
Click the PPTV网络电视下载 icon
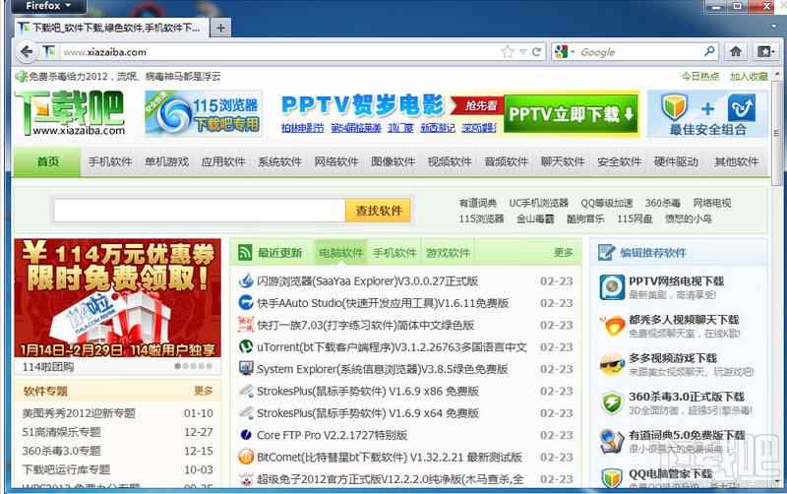pyautogui.click(x=612, y=287)
